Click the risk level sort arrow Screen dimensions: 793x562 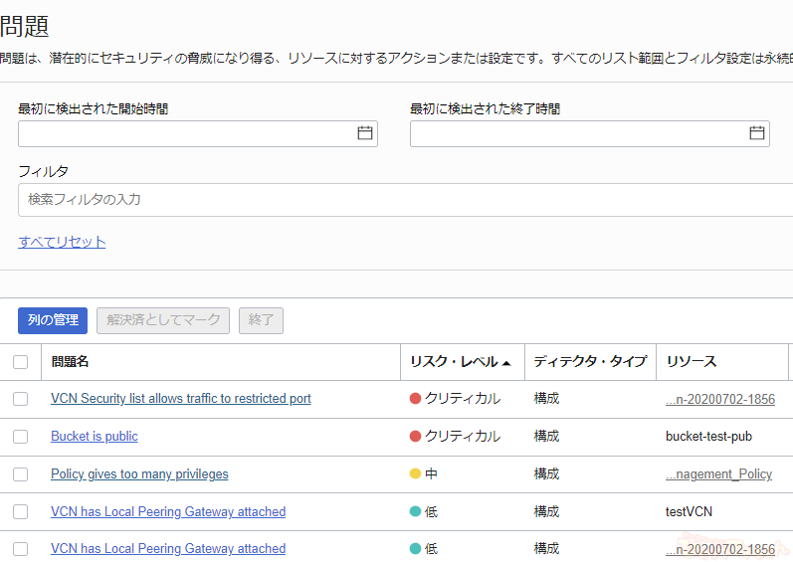tap(506, 363)
